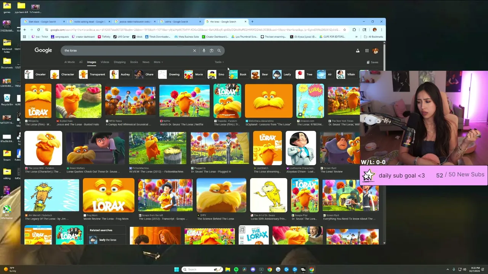Click the page vertical scrollbar
This screenshot has height=274, width=488.
click(384, 143)
